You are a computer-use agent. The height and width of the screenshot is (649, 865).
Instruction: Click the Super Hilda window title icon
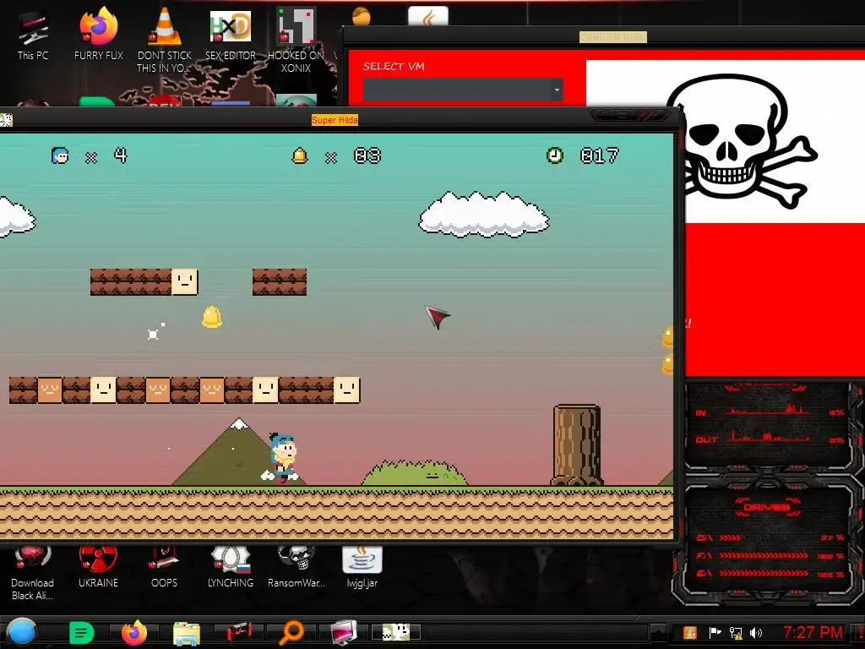(x=6, y=120)
